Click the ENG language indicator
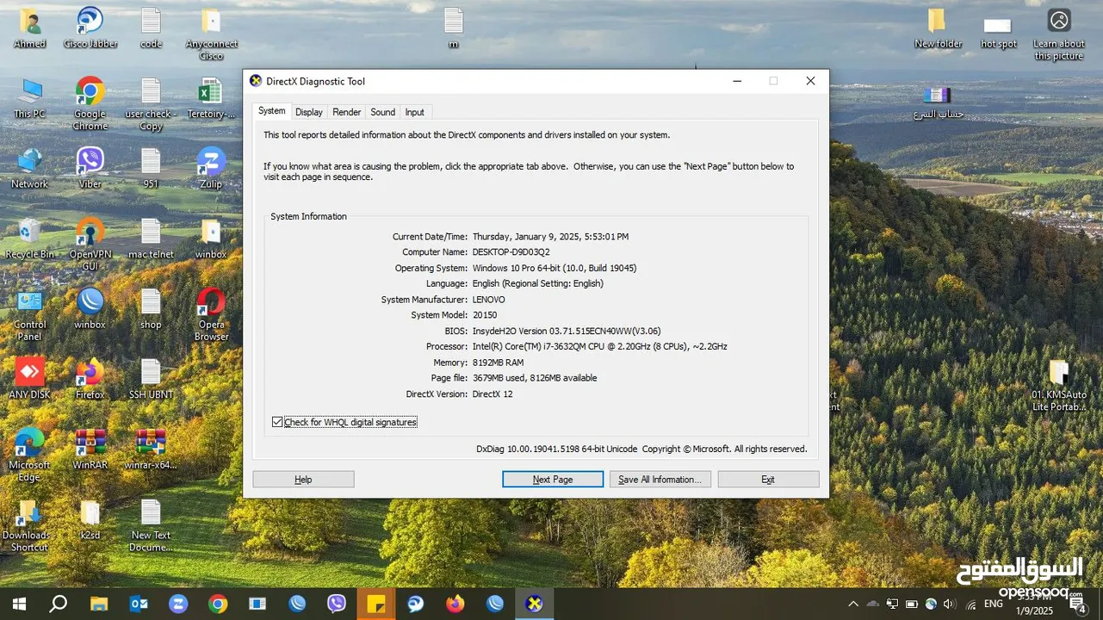The width and height of the screenshot is (1103, 620). click(x=993, y=604)
